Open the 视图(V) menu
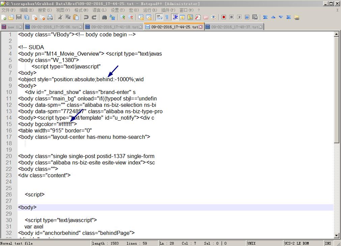 (63, 10)
